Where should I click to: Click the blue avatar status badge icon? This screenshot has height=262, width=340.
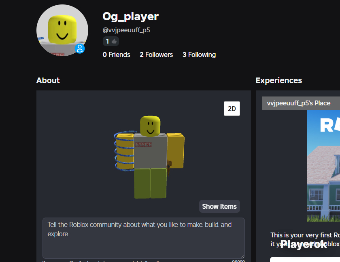80,49
